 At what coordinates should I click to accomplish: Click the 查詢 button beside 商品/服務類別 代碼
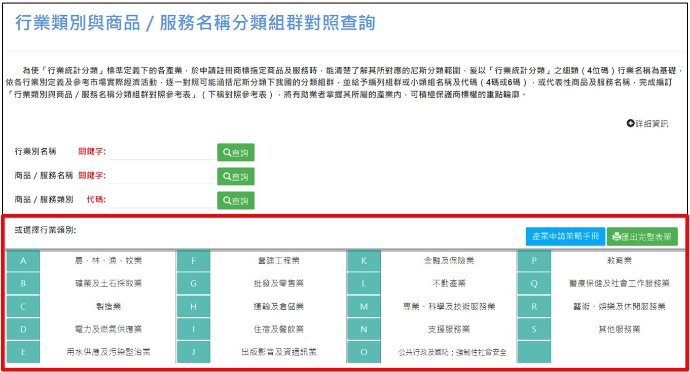click(236, 200)
